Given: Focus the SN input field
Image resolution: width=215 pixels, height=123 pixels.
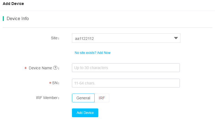Looking at the screenshot, I should click(x=126, y=83).
